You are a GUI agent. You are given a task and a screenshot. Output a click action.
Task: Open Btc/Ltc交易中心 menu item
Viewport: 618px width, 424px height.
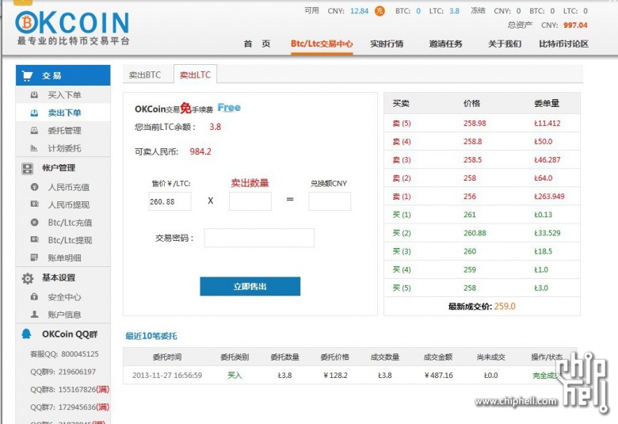pos(322,44)
